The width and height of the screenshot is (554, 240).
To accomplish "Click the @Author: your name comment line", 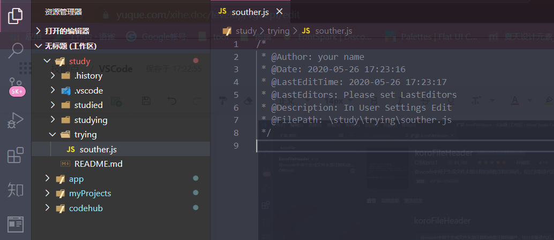I will pos(313,57).
